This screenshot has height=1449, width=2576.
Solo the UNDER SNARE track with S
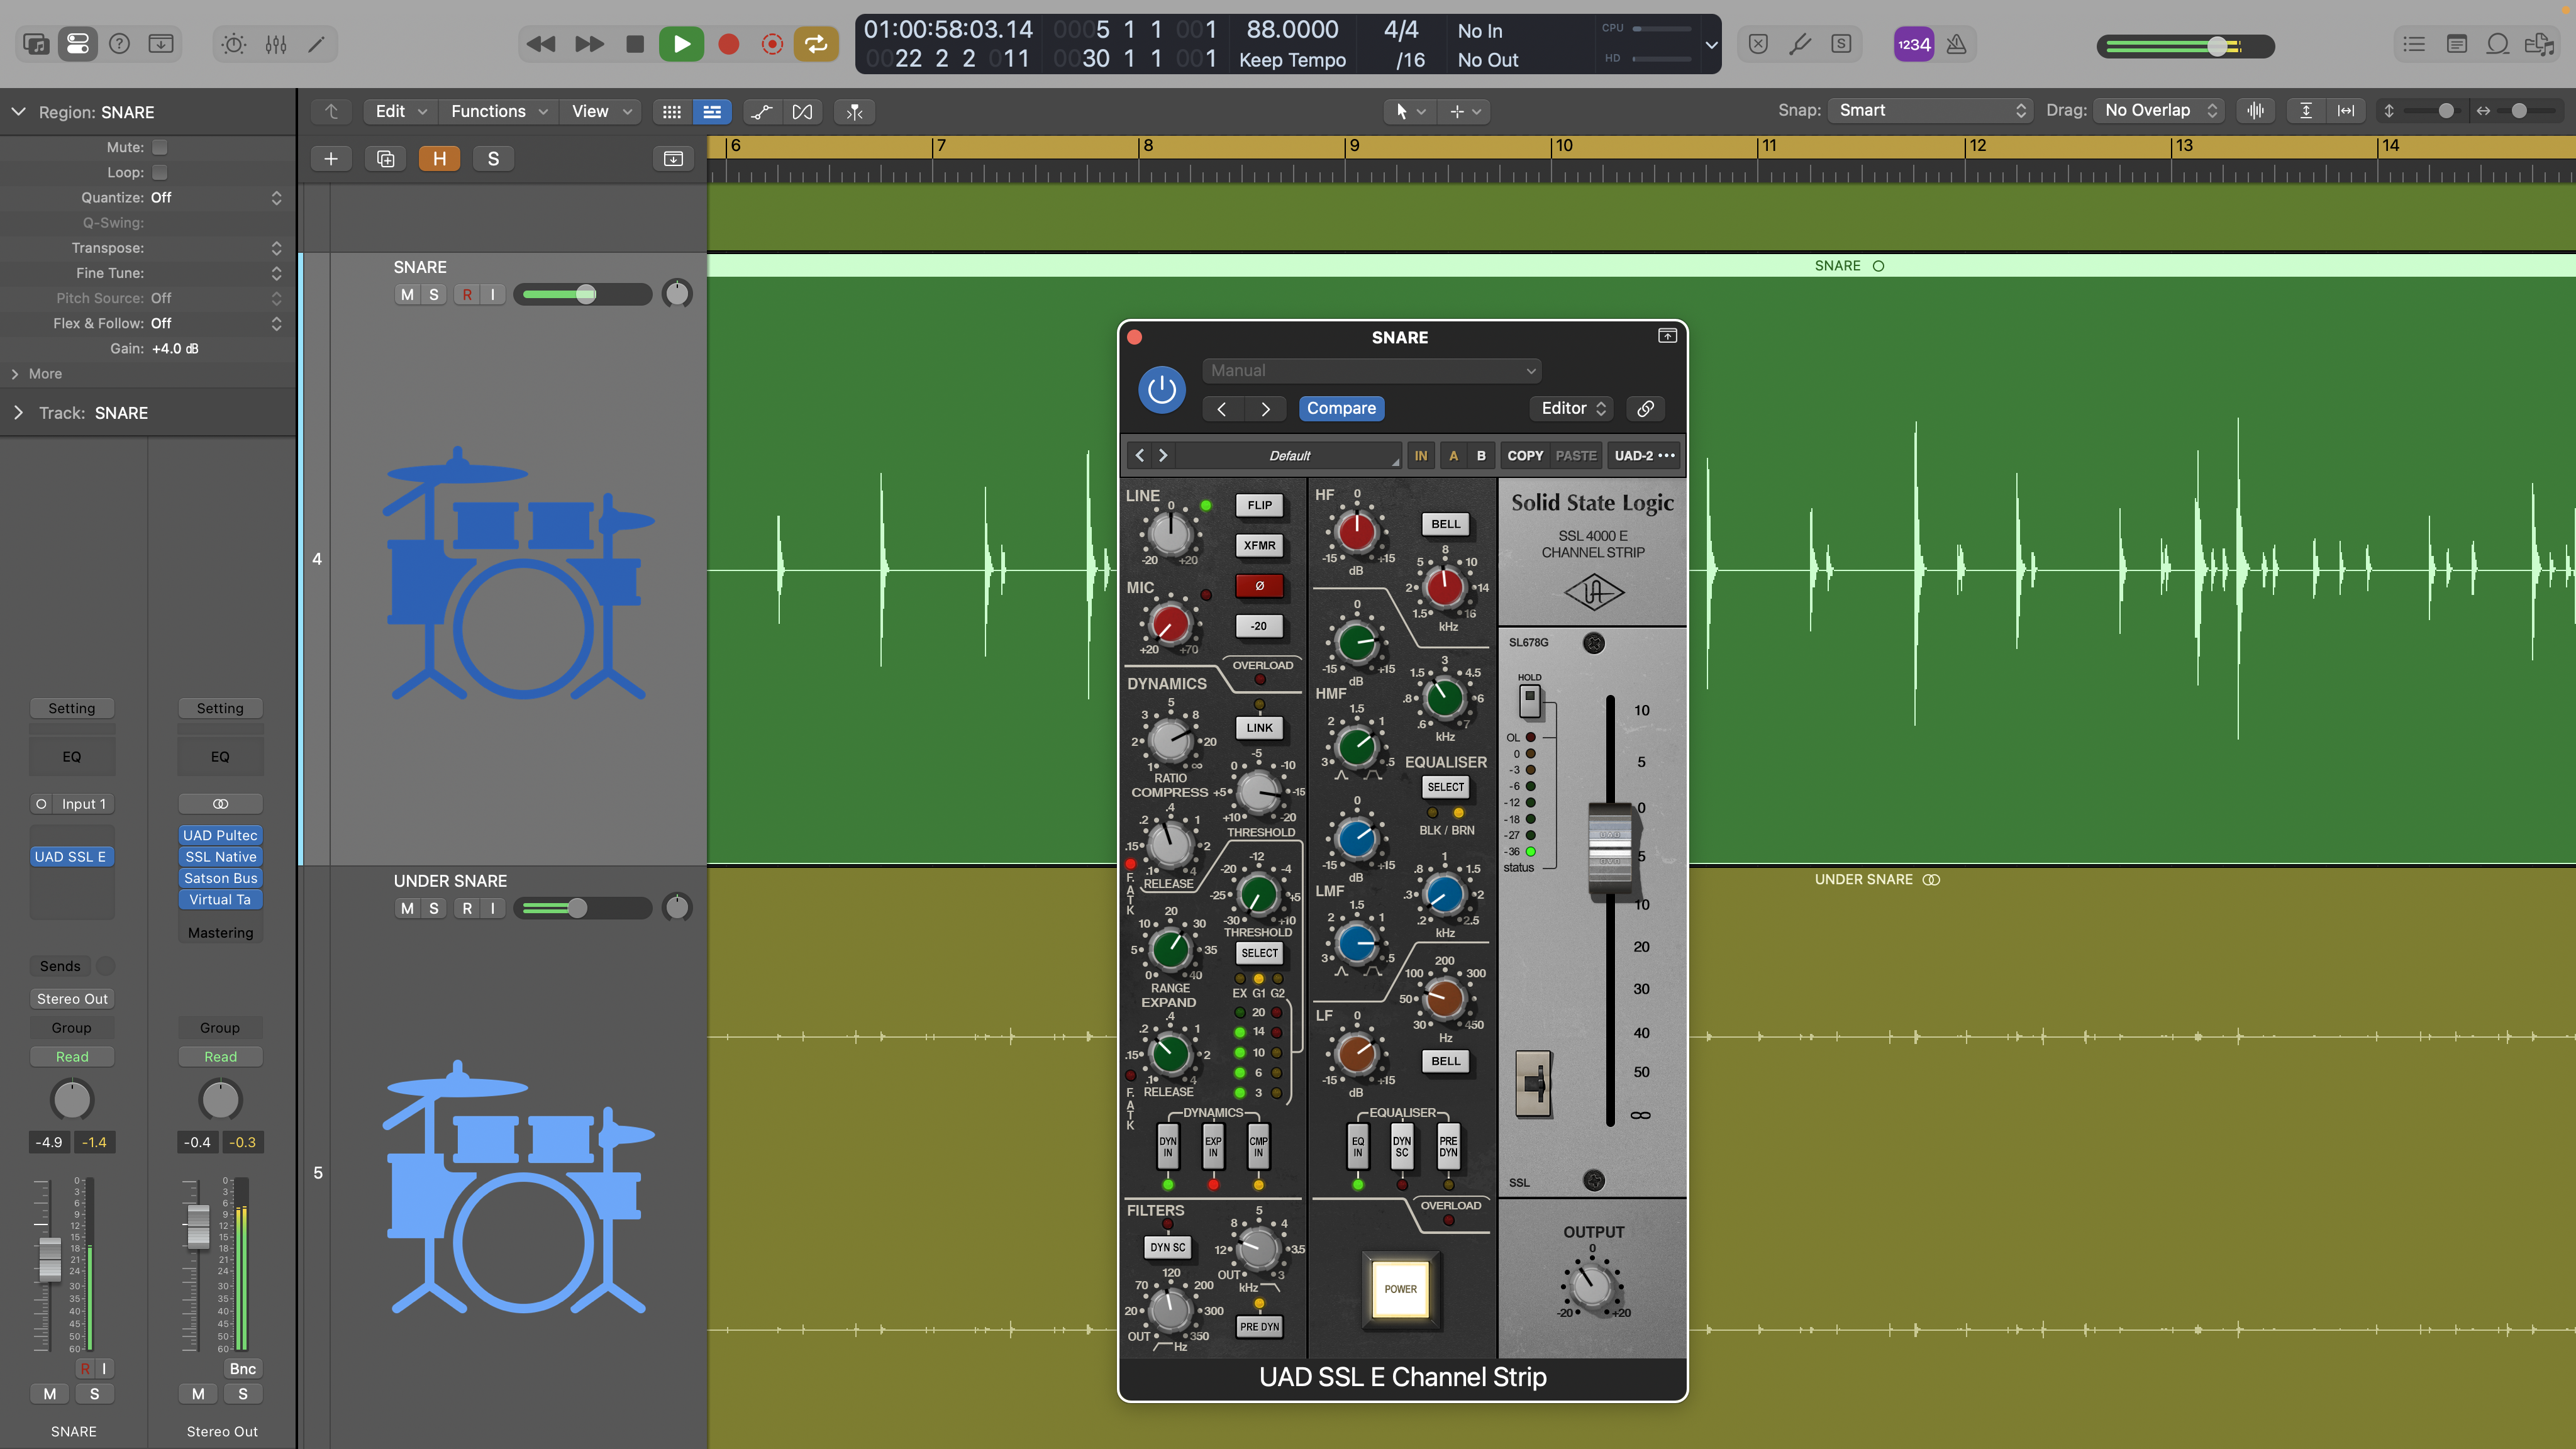(x=433, y=908)
